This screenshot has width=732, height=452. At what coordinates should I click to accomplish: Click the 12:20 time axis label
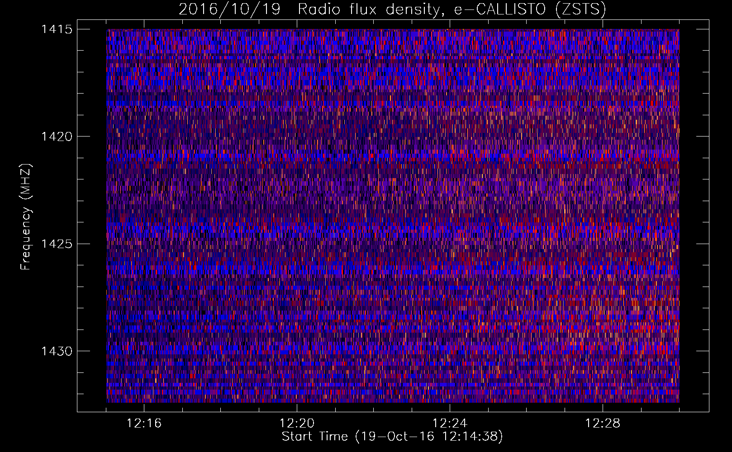[x=297, y=424]
